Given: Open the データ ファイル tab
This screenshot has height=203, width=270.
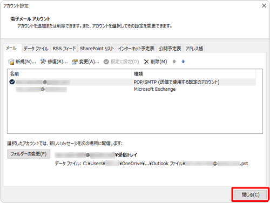Looking at the screenshot, I should click(x=36, y=49).
